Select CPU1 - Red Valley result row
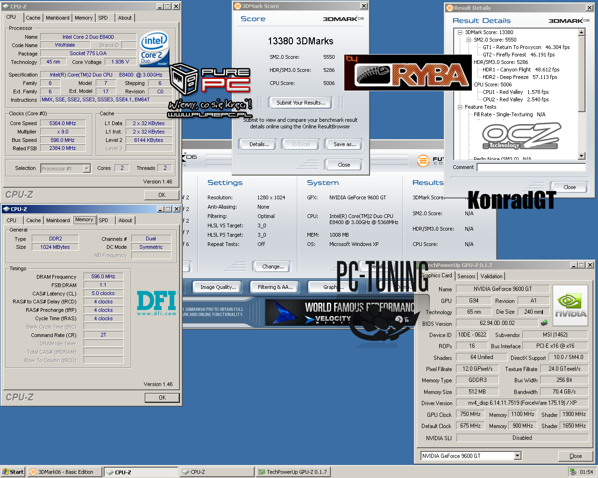This screenshot has height=478, width=598. tap(516, 92)
